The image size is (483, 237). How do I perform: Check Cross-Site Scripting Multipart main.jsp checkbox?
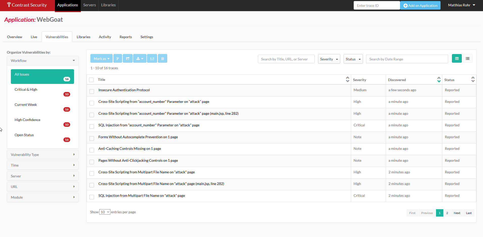pos(92,185)
